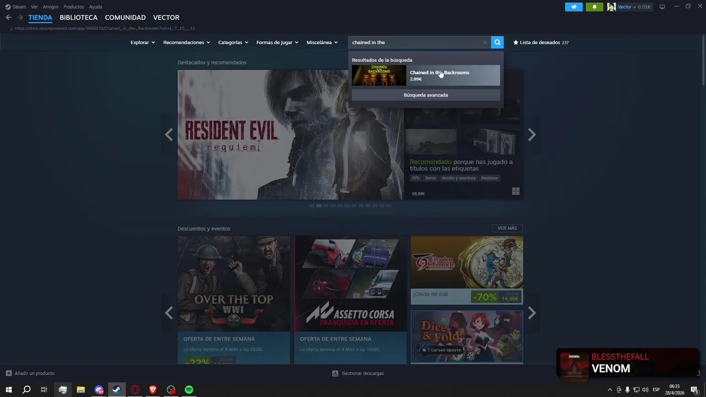
Task: Open the green notifications bell
Action: pyautogui.click(x=594, y=7)
